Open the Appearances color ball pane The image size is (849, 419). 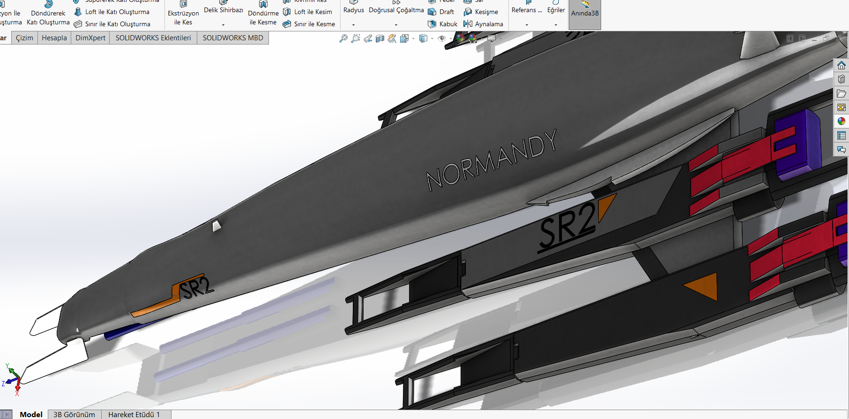(x=842, y=121)
